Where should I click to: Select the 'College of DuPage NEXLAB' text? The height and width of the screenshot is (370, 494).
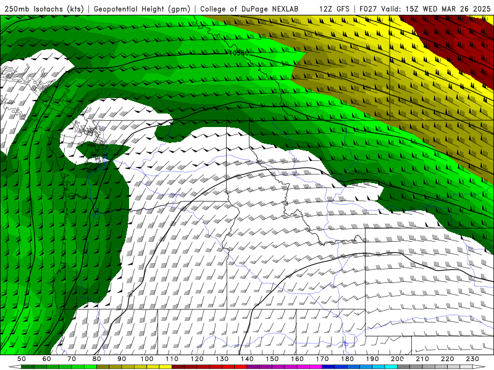pos(249,9)
